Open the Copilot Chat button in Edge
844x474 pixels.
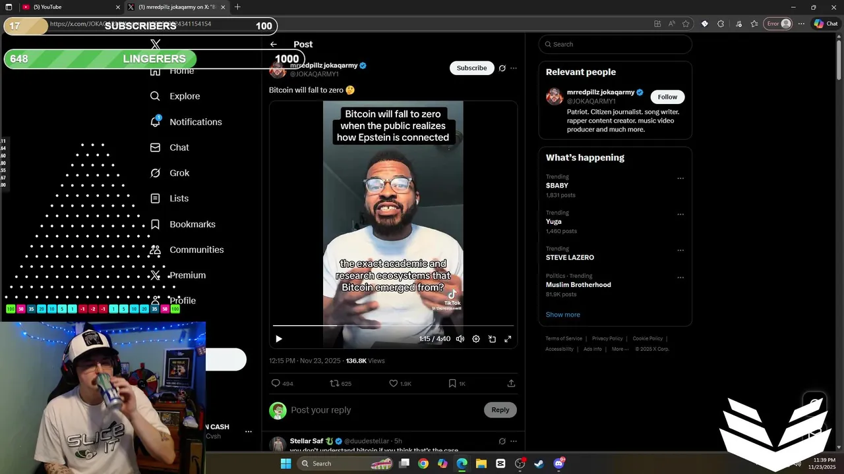point(826,24)
